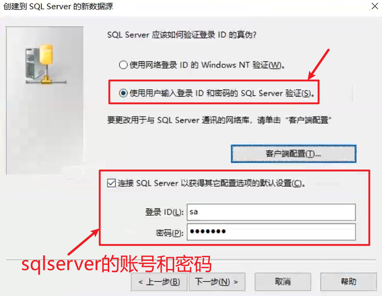
Task: Click the 取消 cancel button
Action: point(282,282)
